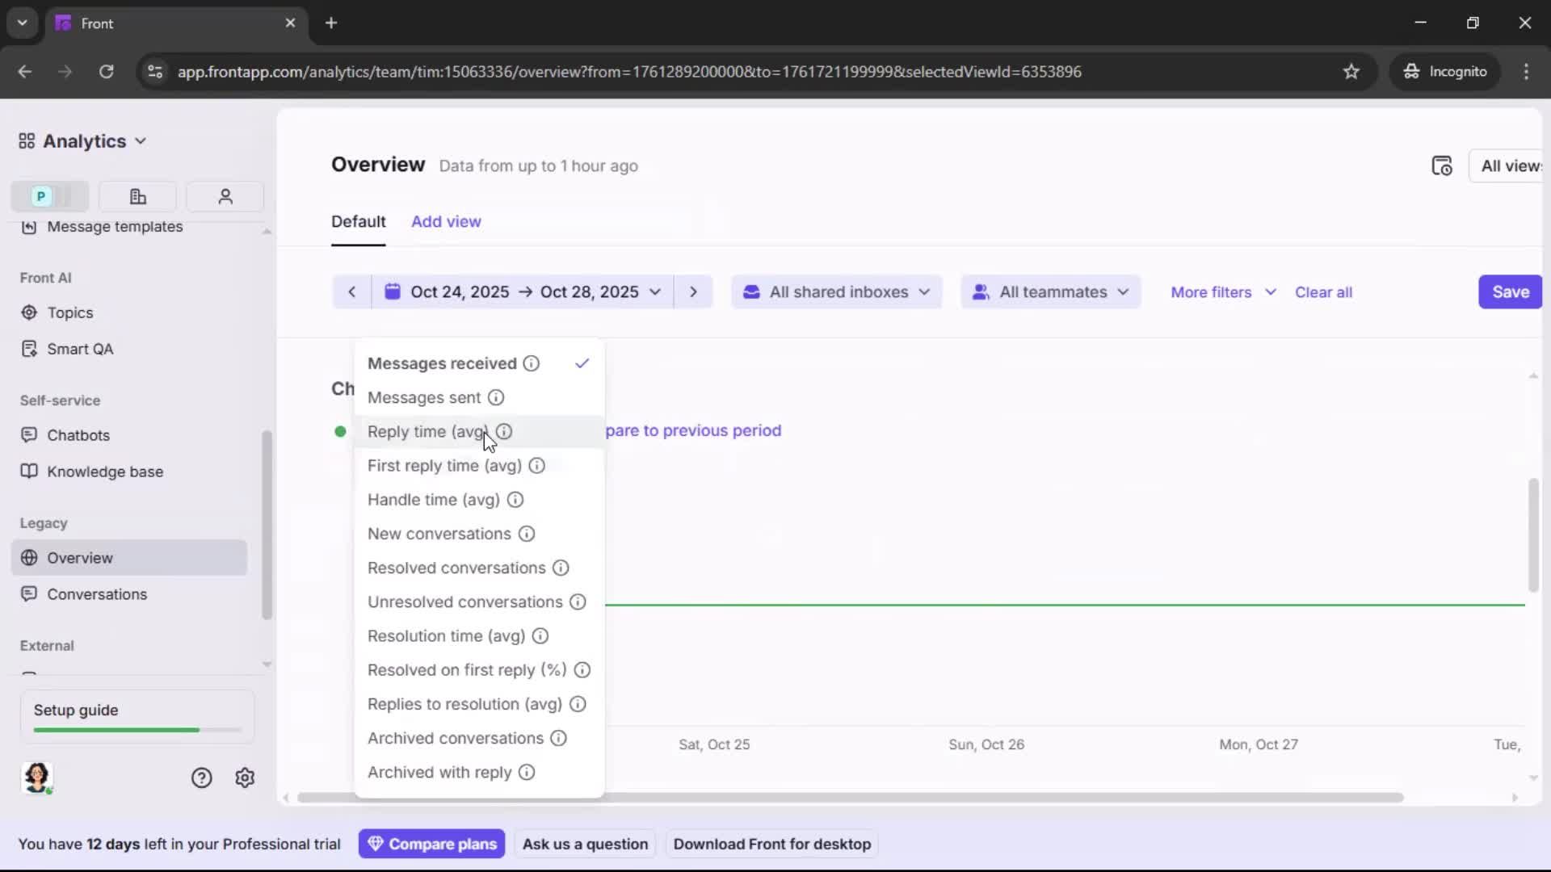Open the Knowledge base section
Screen dimensions: 1551x872
105,472
